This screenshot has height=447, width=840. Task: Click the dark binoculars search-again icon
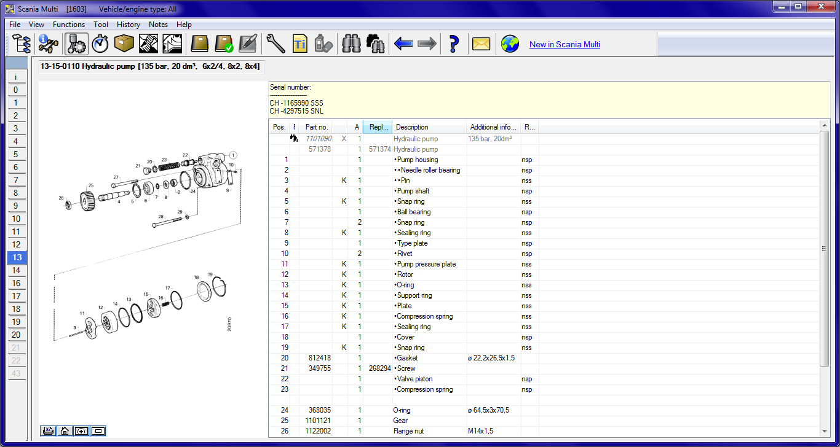[375, 44]
